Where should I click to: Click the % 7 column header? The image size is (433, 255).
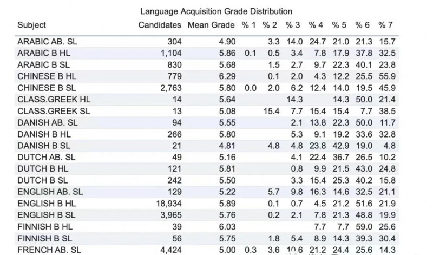[385, 25]
